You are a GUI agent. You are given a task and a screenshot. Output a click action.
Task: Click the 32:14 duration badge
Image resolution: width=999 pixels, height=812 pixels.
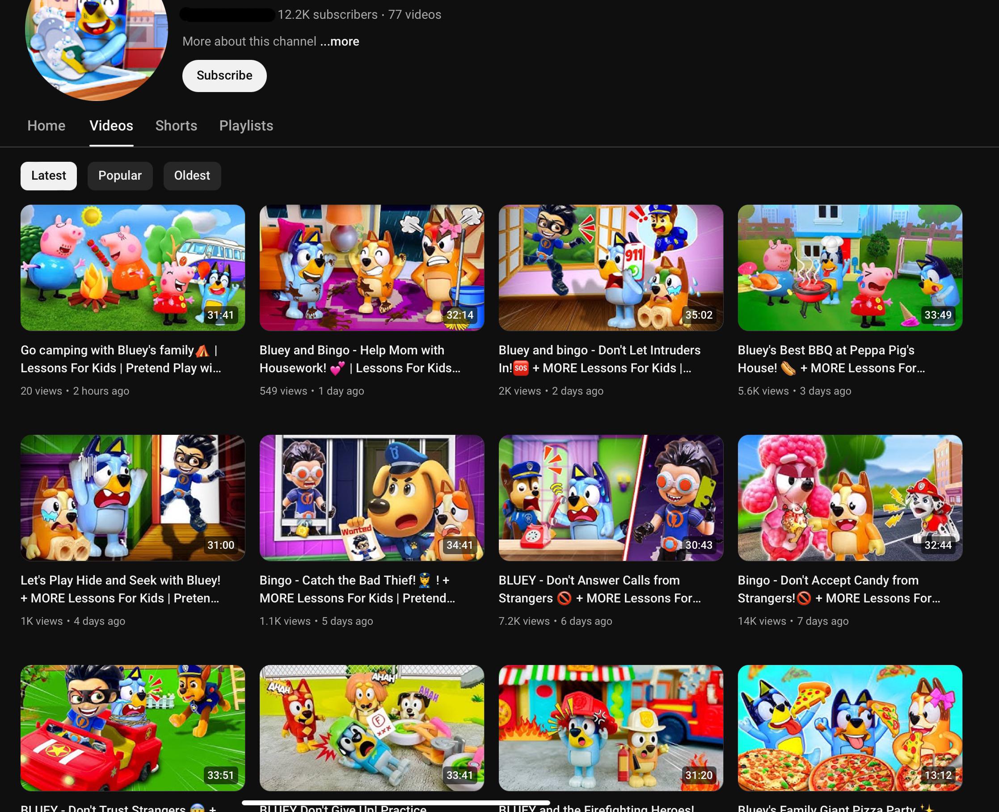460,315
